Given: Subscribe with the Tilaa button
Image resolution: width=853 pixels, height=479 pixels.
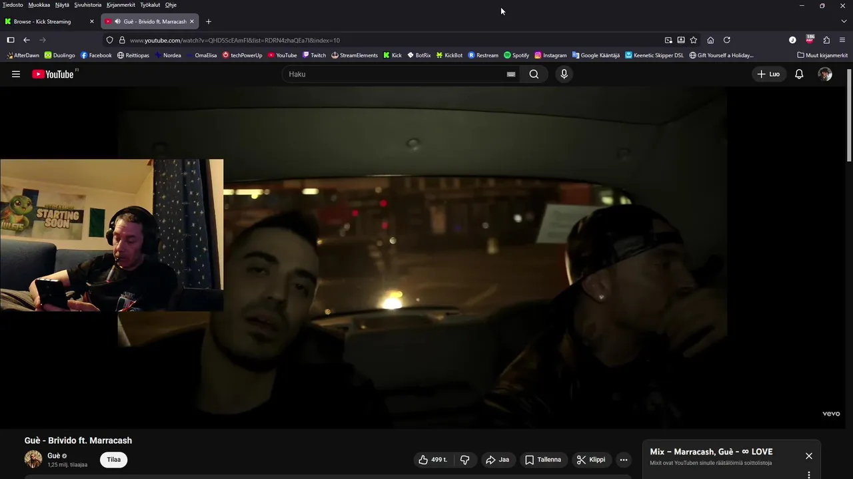Looking at the screenshot, I should 114,460.
